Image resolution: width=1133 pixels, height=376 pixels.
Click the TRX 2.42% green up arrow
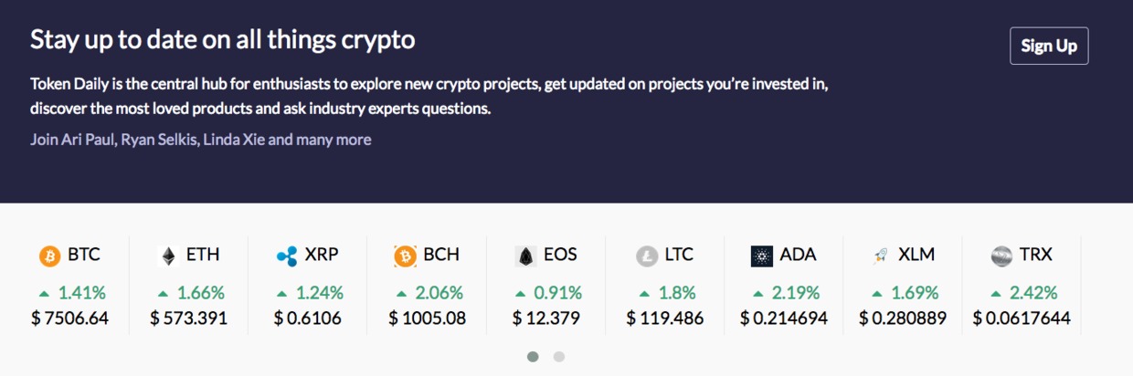click(x=997, y=294)
